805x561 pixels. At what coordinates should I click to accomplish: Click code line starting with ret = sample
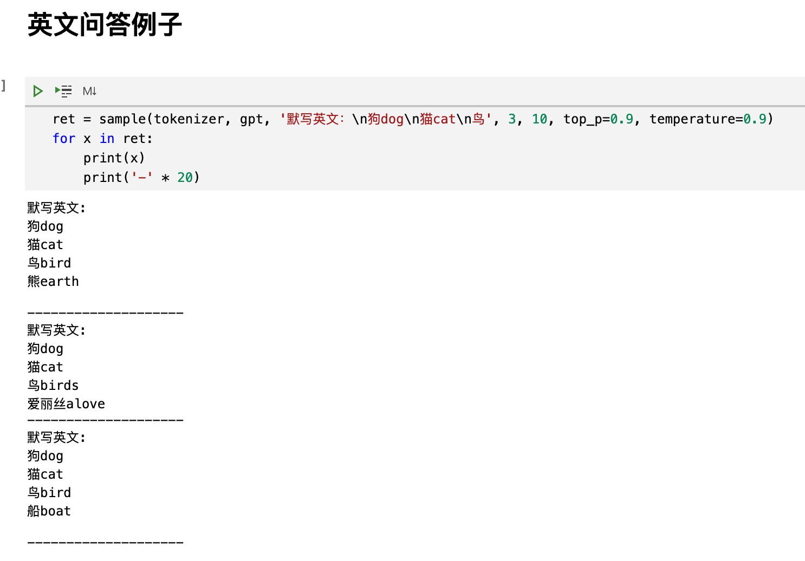tap(413, 119)
